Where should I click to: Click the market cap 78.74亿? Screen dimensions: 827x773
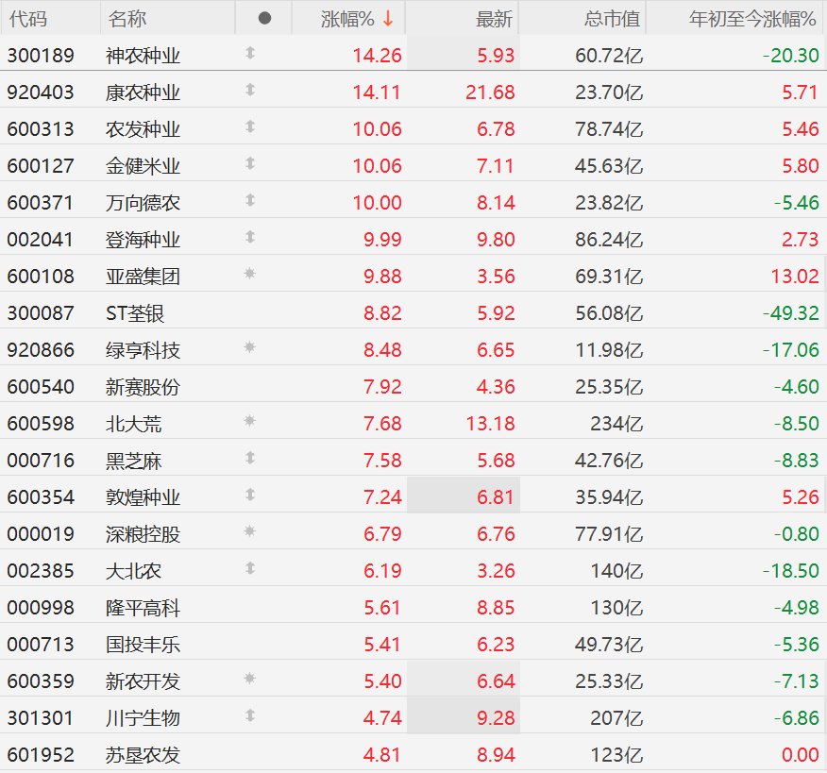(609, 129)
